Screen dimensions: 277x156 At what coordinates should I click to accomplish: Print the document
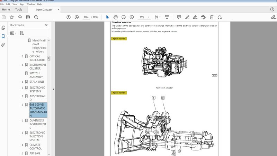point(28,17)
